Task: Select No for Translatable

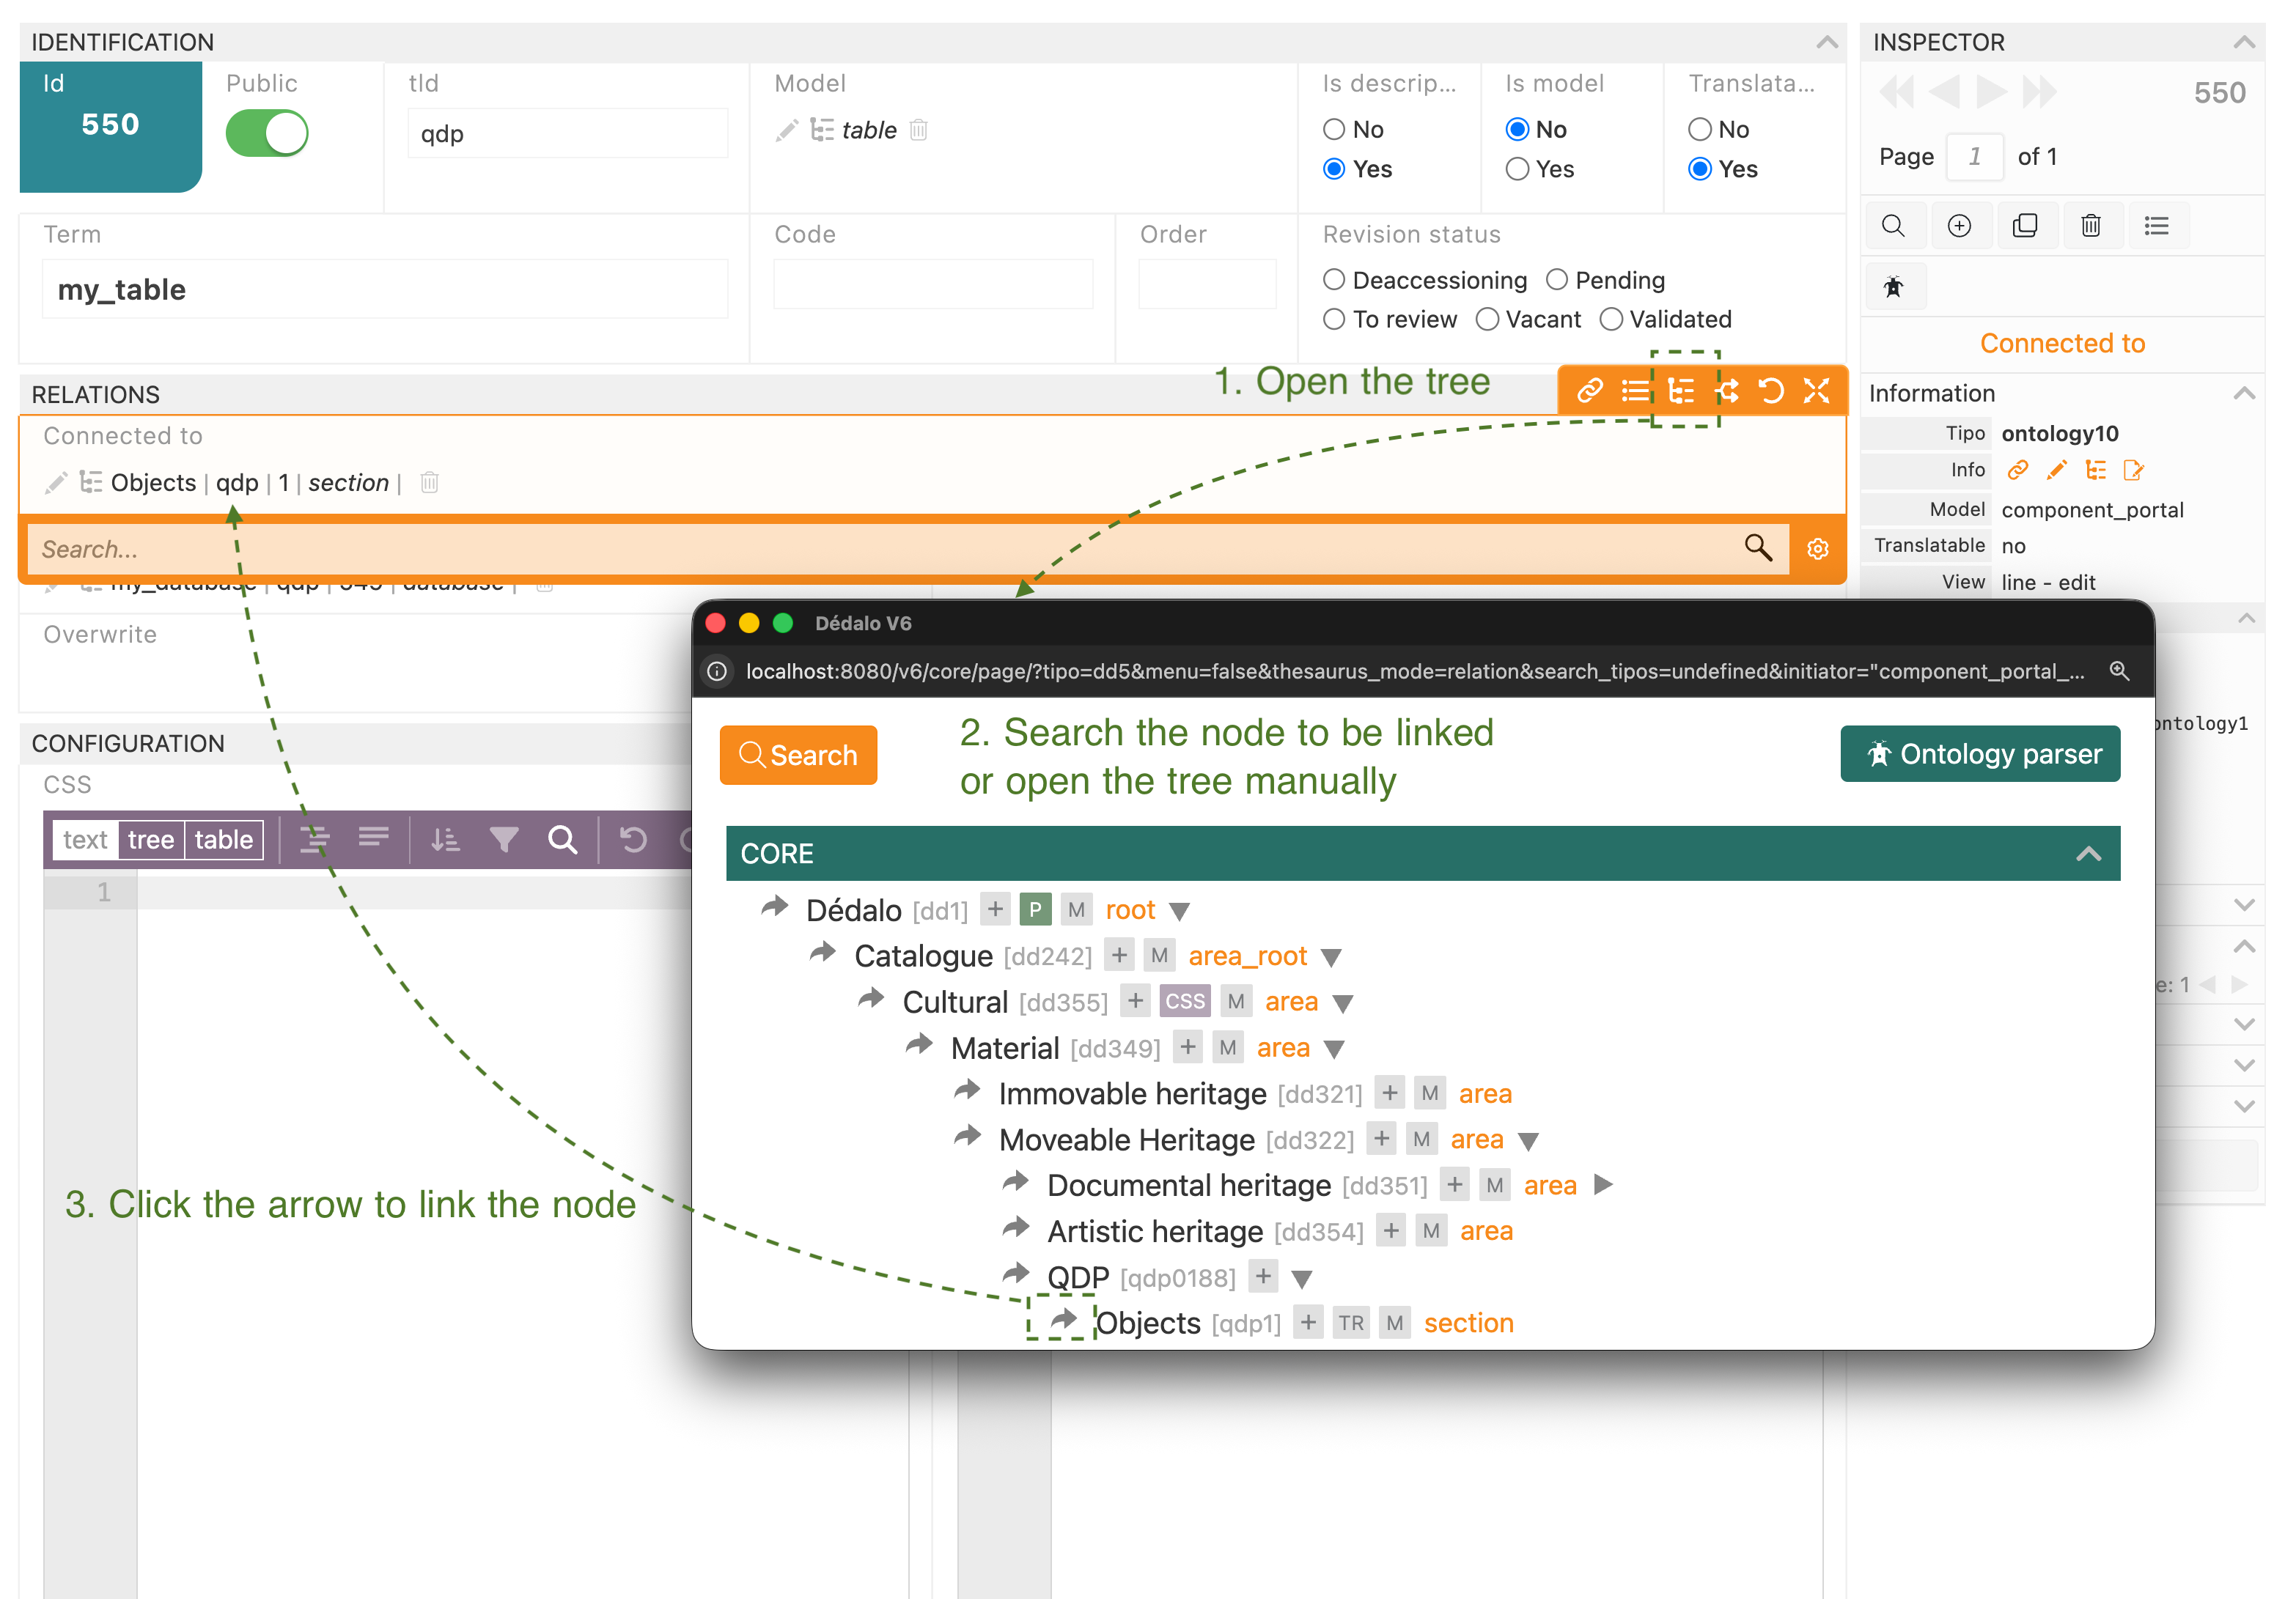Action: point(1700,130)
